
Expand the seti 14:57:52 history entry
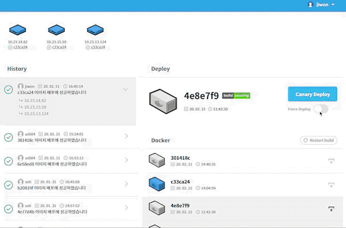[x=126, y=207]
